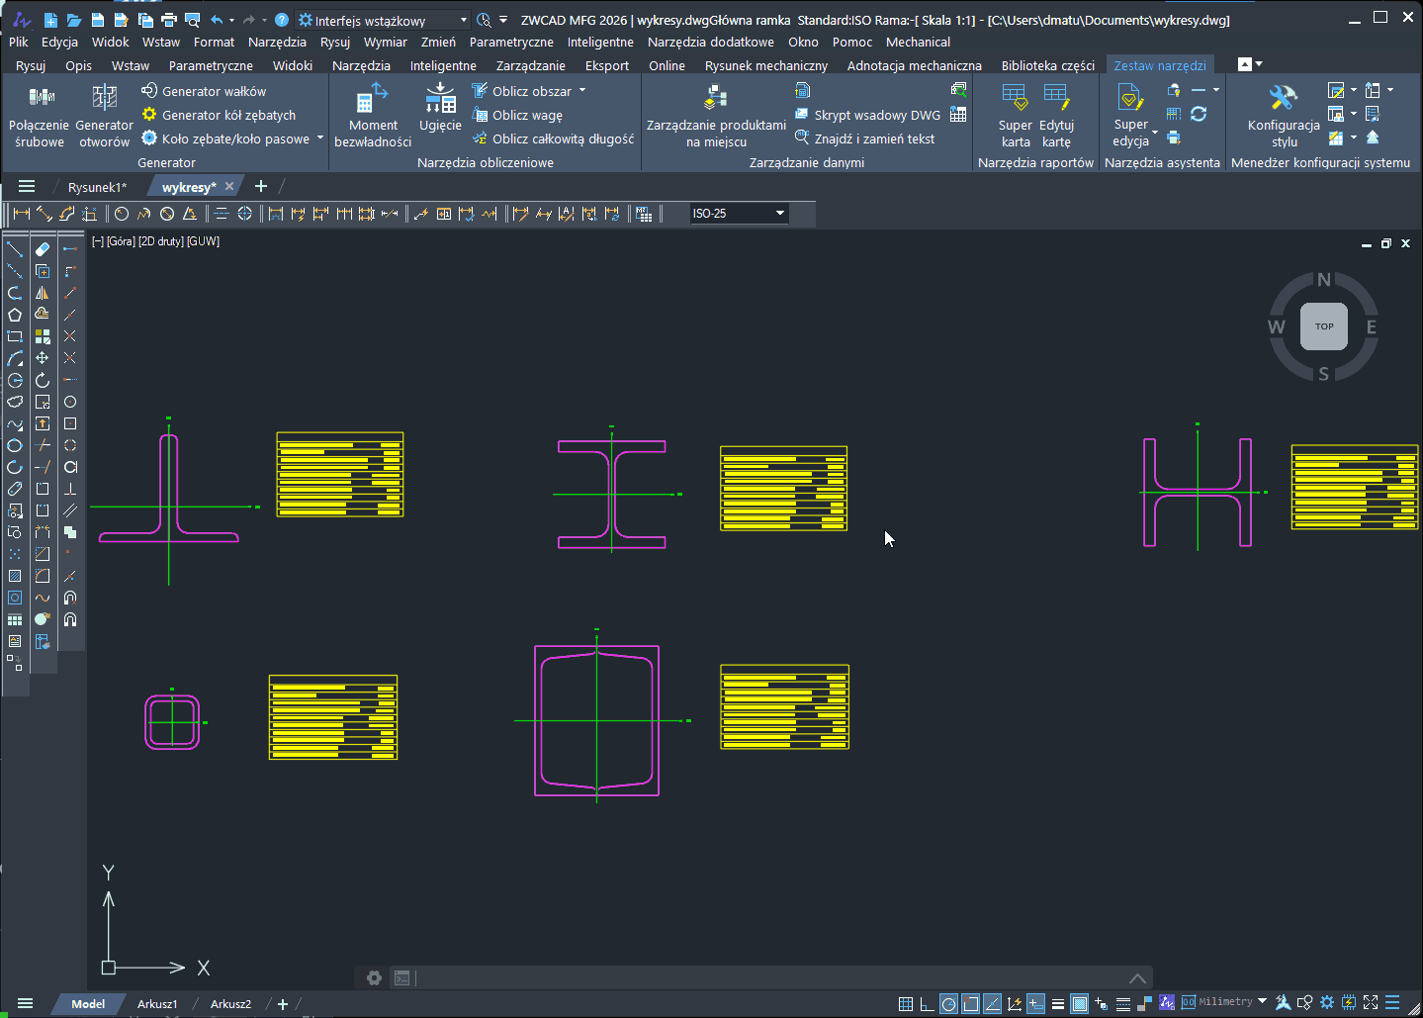
Task: Toggle polar tracking in status bar
Action: (948, 1004)
